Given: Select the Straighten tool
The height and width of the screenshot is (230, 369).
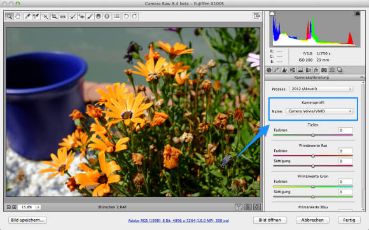Looking at the screenshot, I should [63, 17].
